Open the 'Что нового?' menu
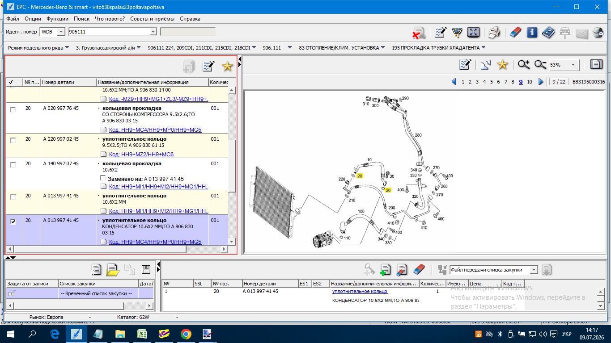 click(x=110, y=19)
